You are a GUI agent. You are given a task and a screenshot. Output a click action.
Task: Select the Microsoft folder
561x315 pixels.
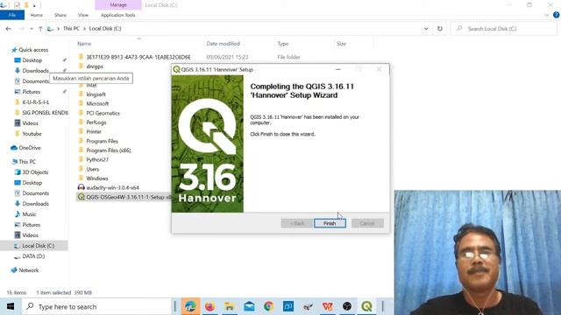97,103
